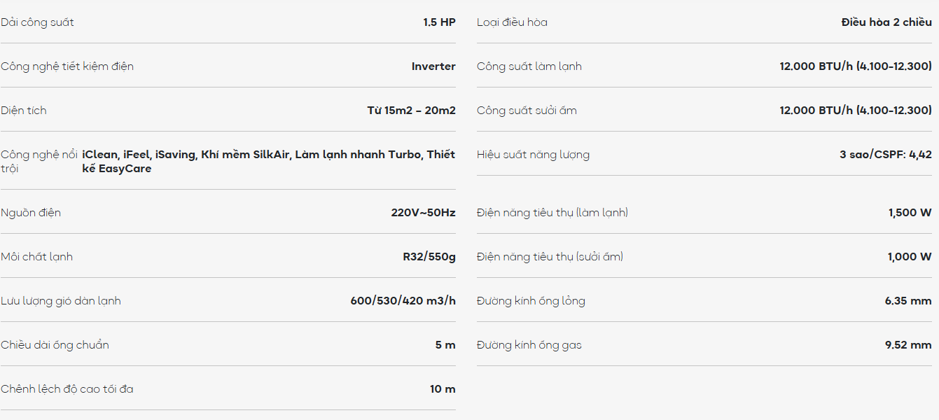Click the "600/530/420 m3/h" airflow value
Image resolution: width=939 pixels, height=420 pixels.
403,301
